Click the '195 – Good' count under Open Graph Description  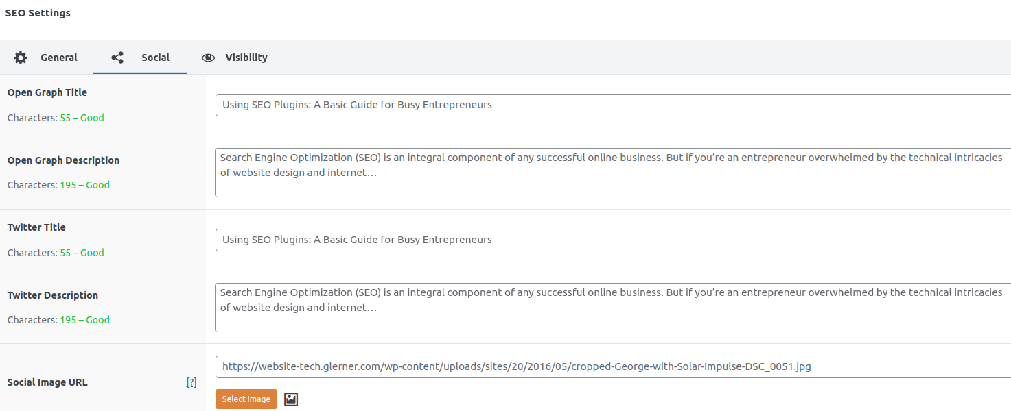85,185
